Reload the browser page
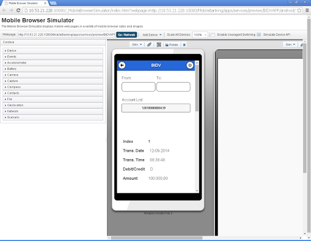This screenshot has width=311, height=241. [18, 10]
